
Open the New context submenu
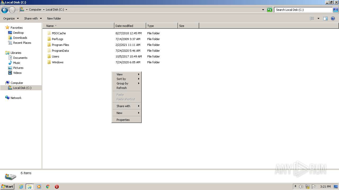coord(127,113)
